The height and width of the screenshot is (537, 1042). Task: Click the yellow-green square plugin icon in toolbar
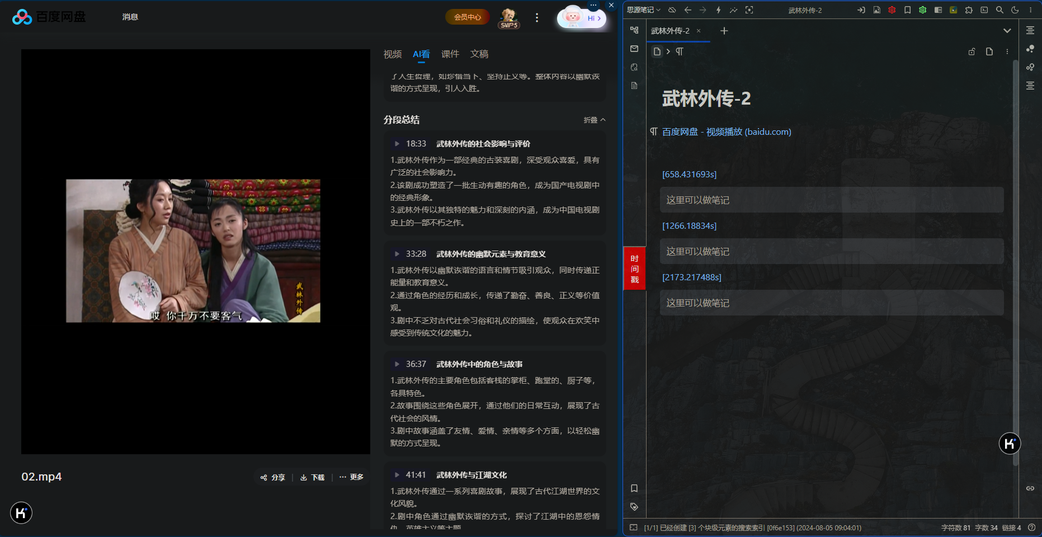point(954,10)
